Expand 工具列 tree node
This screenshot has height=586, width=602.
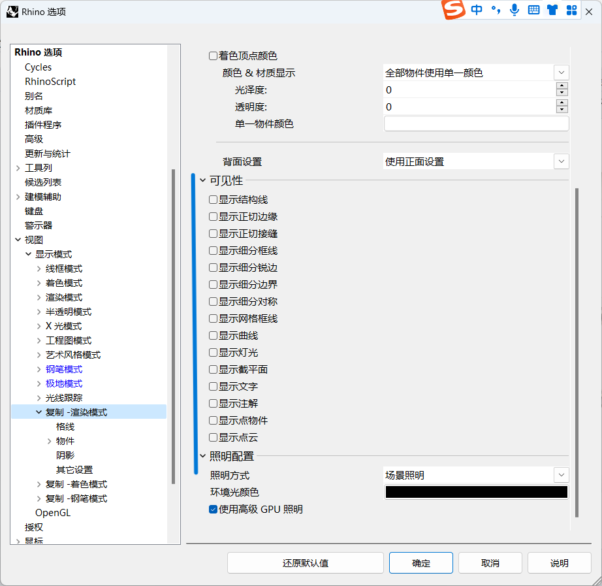[18, 168]
